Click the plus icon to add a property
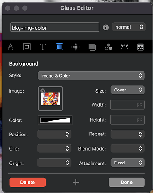Screen dimensions: 153x193 click(76, 182)
